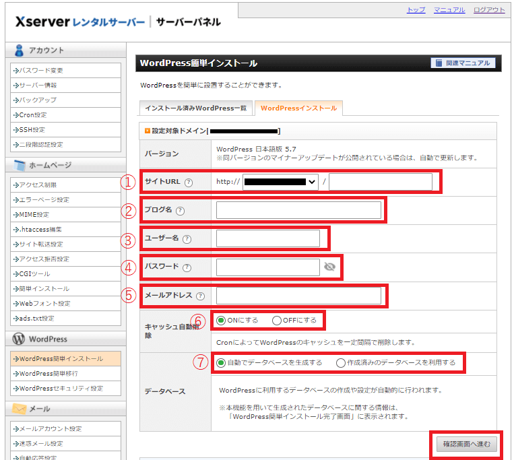The image size is (514, 460).
Task: Open MIME設定 in the sidebar
Action: [x=65, y=215]
